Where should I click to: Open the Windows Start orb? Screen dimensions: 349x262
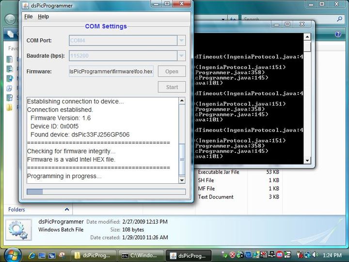(12, 254)
